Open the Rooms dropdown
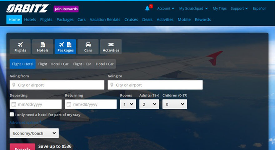275x150 pixels. click(128, 104)
